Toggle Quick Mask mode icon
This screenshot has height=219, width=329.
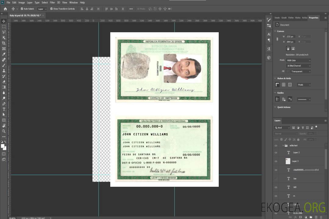4,154
